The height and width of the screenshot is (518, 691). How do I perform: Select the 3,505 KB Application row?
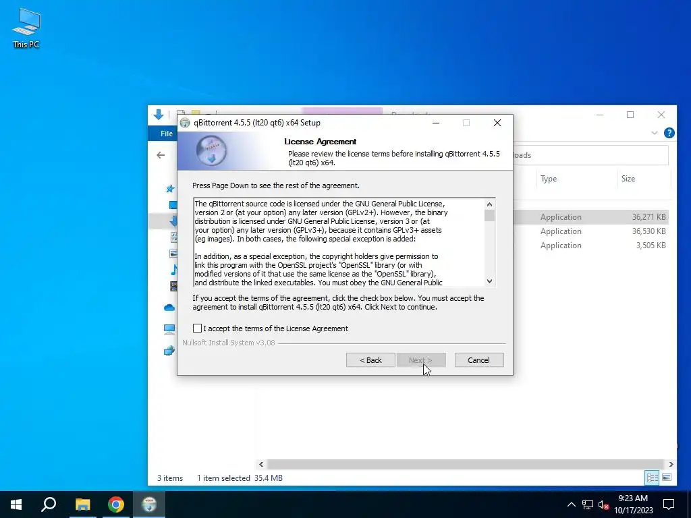[591, 246]
